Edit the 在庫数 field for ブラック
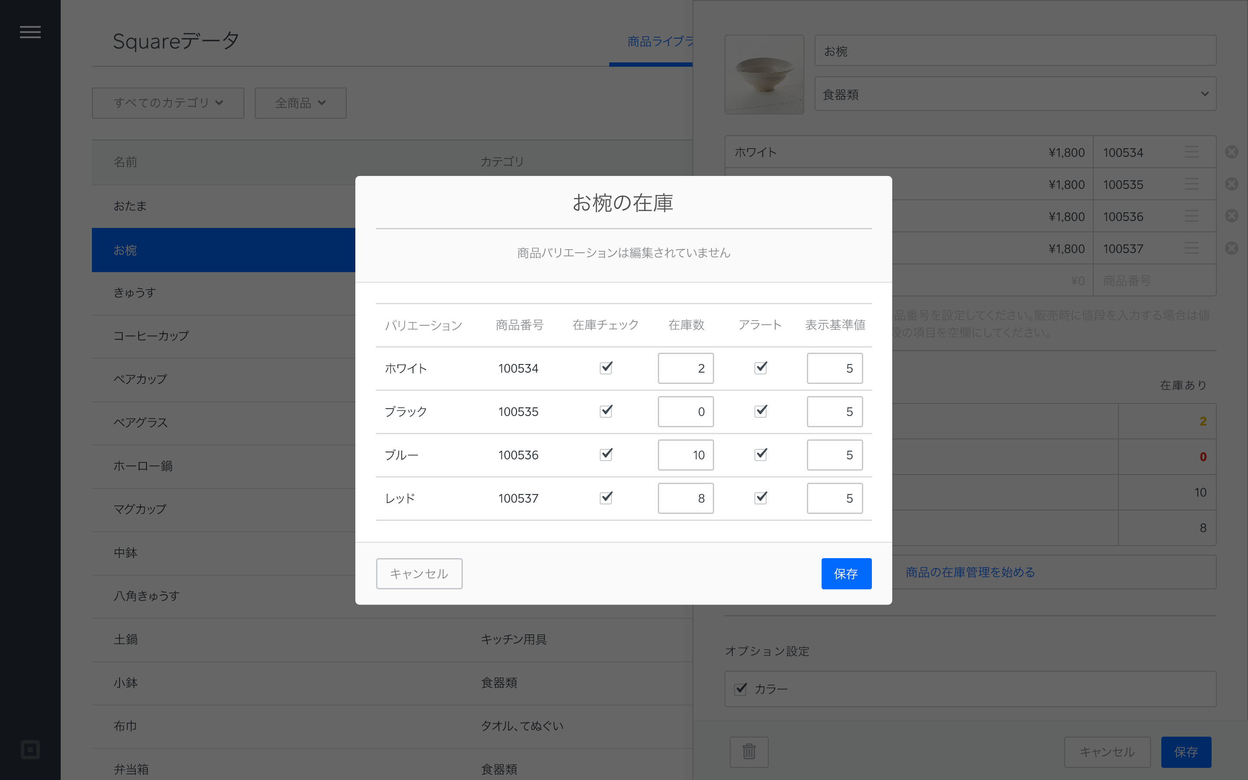The image size is (1248, 780). (x=686, y=412)
